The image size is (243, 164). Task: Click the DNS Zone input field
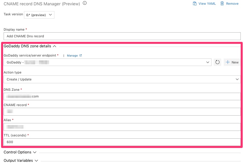pos(122,96)
